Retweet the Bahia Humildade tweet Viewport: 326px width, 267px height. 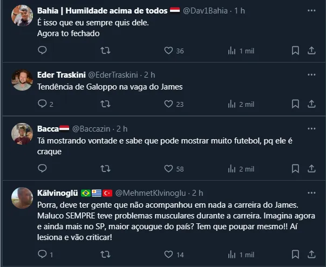pos(106,51)
